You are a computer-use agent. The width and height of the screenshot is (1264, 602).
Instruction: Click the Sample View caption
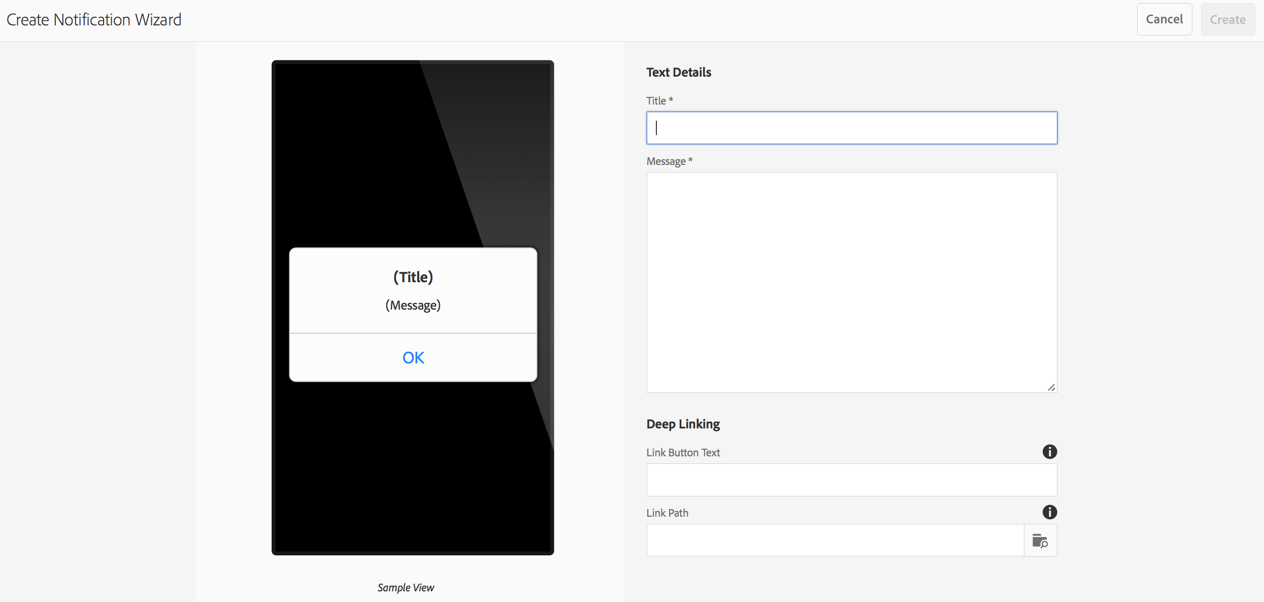(406, 587)
